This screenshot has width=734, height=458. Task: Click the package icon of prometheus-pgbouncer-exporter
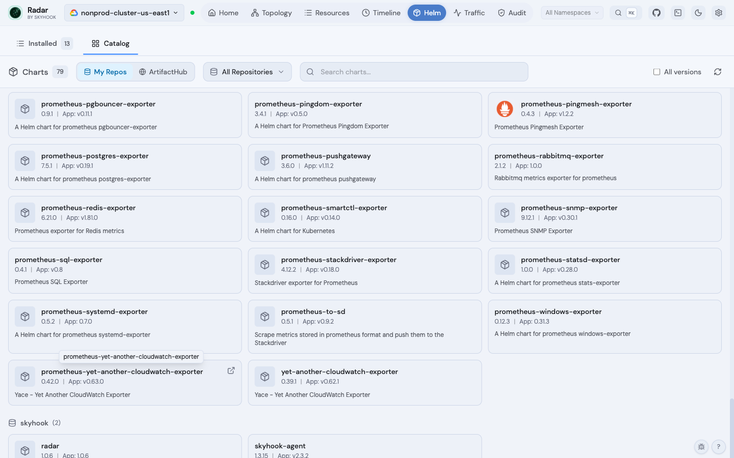[25, 109]
